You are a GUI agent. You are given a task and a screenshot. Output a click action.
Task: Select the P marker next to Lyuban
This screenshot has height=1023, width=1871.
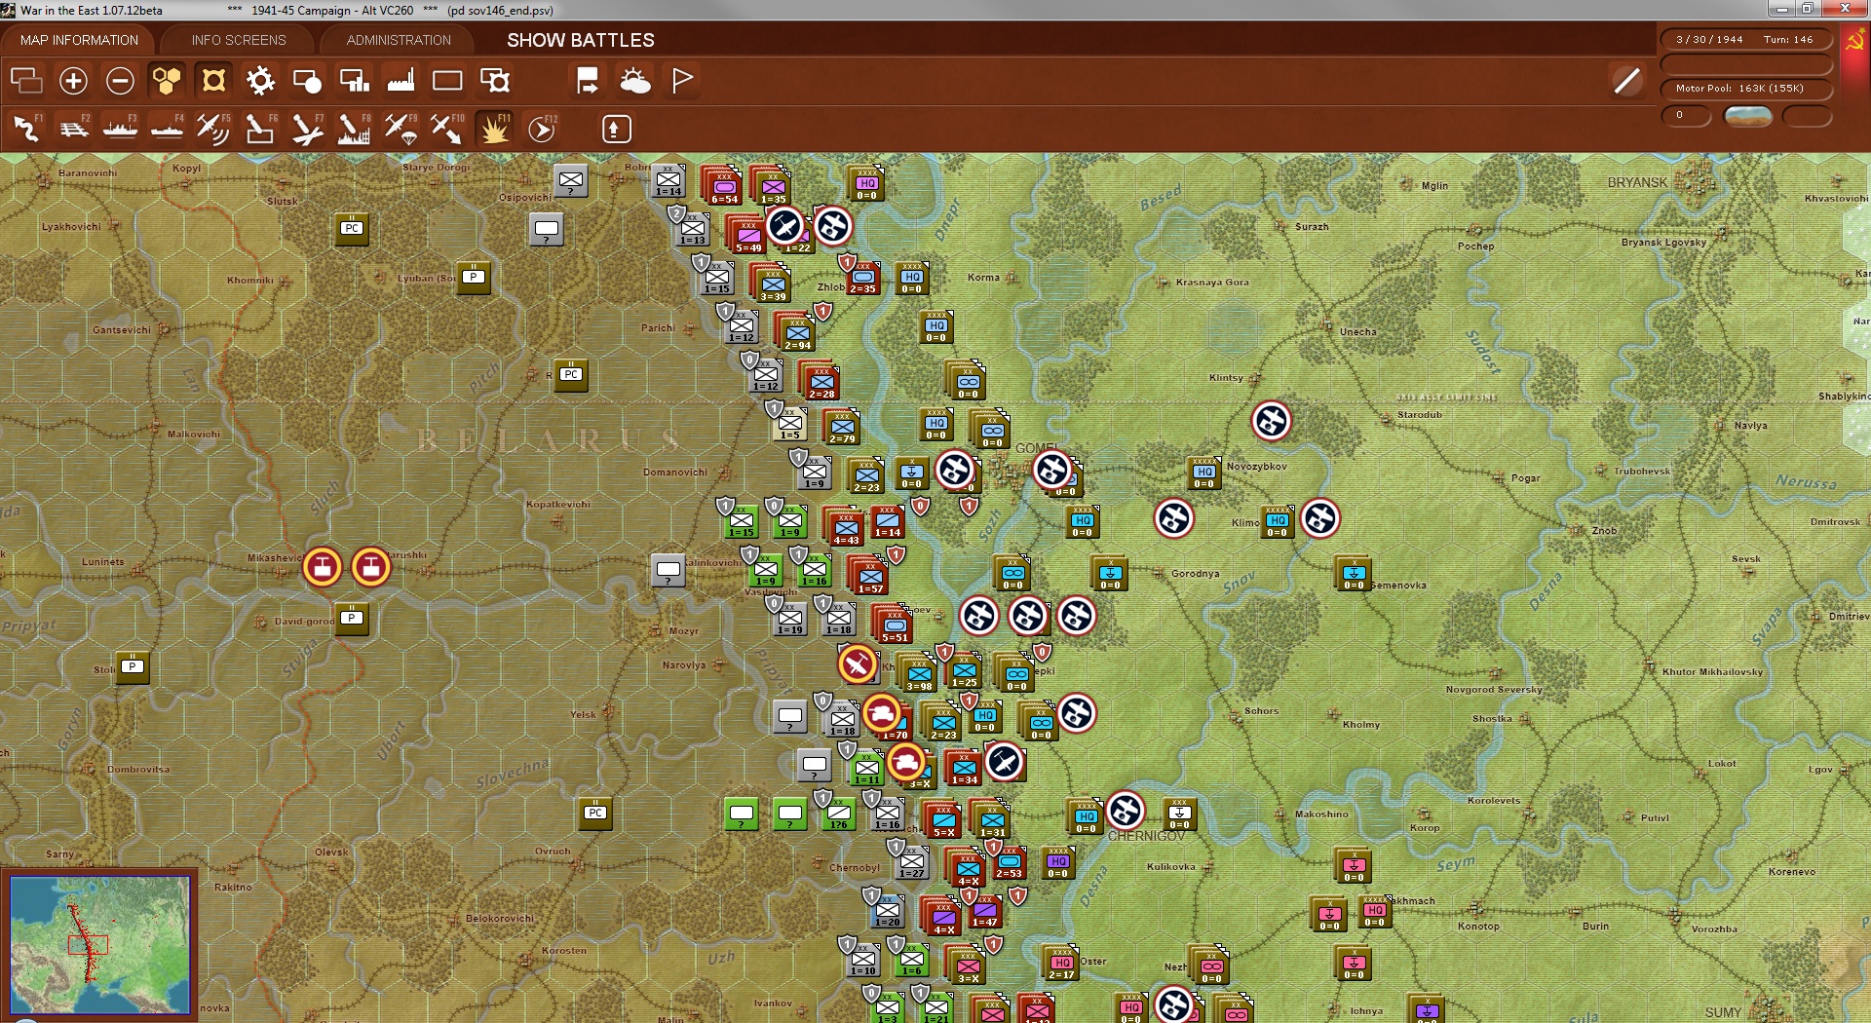474,277
